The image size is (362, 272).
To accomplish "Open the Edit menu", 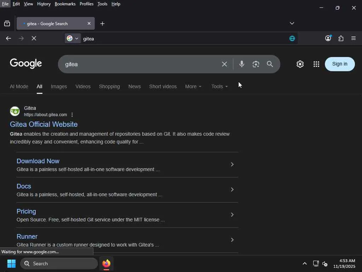I will pyautogui.click(x=16, y=4).
